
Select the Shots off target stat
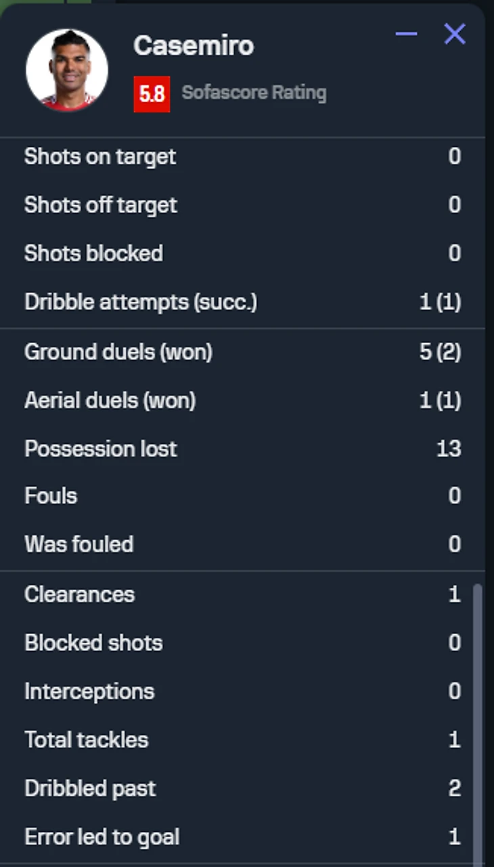[101, 205]
